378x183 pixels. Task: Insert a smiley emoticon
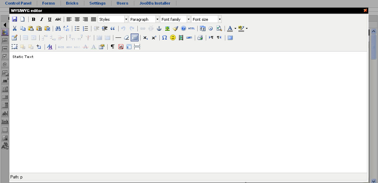(x=173, y=37)
